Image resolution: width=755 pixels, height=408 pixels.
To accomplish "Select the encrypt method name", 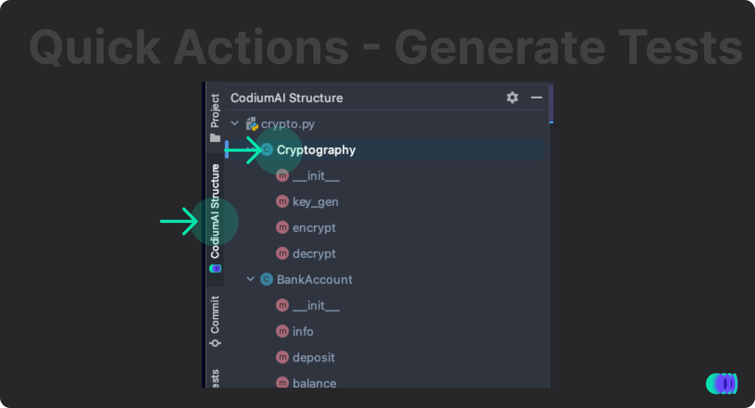I will [314, 228].
